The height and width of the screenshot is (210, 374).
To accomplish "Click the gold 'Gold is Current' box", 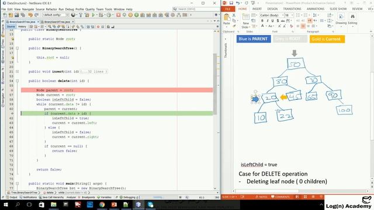I will 327,39.
